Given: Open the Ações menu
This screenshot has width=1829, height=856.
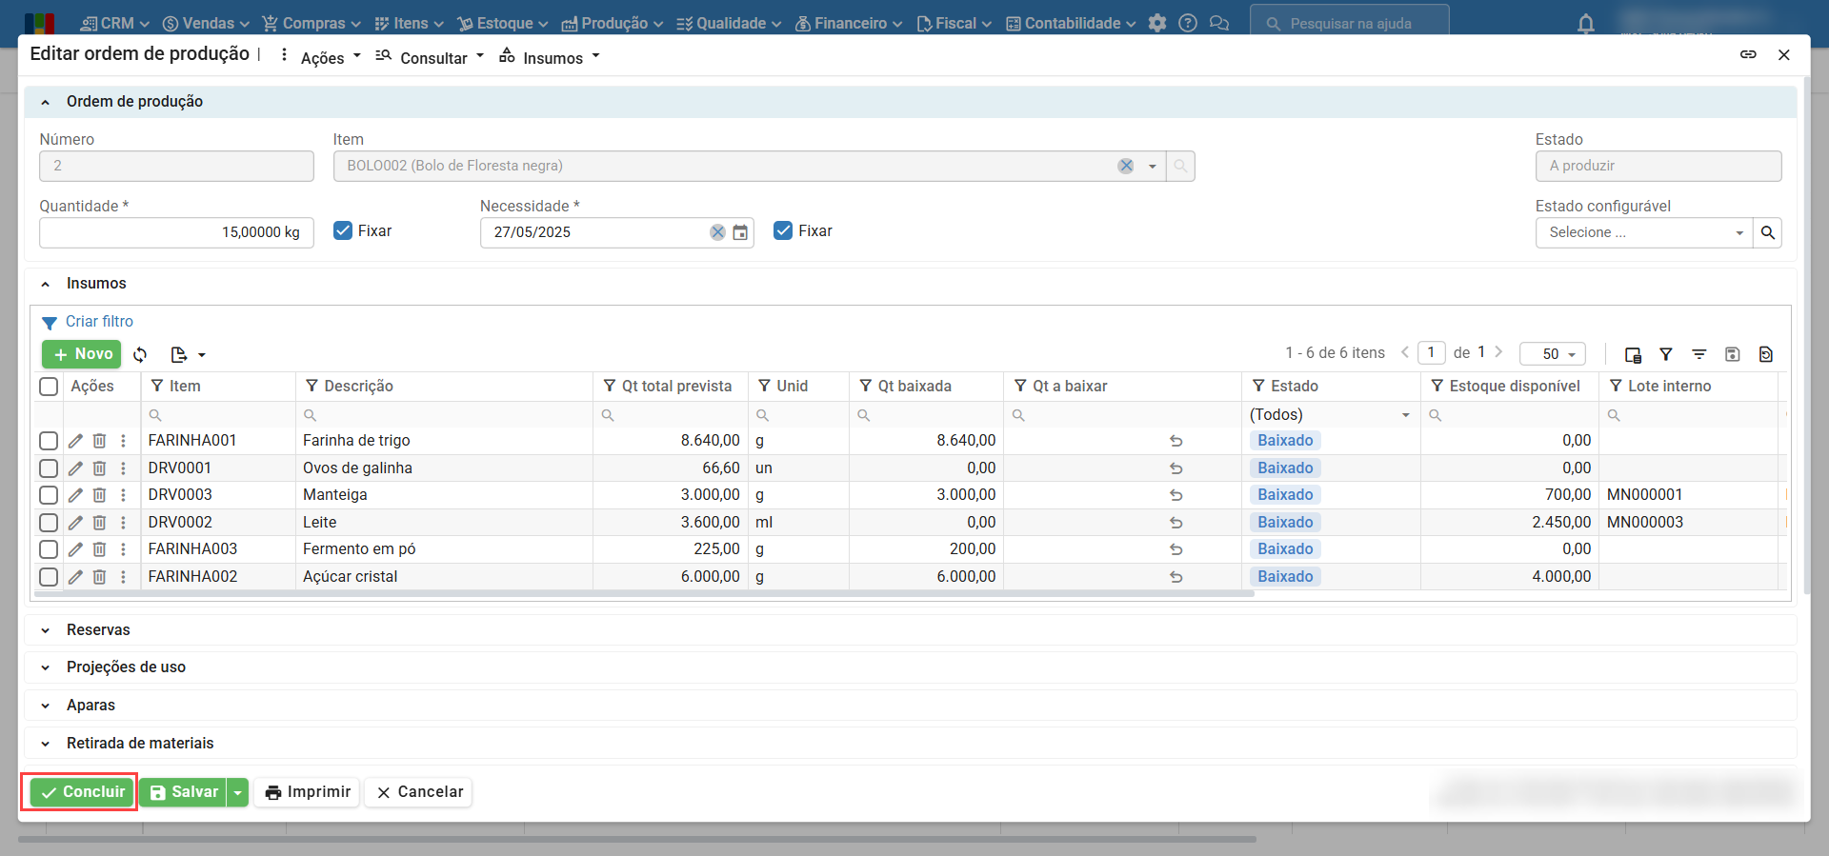Looking at the screenshot, I should (331, 57).
